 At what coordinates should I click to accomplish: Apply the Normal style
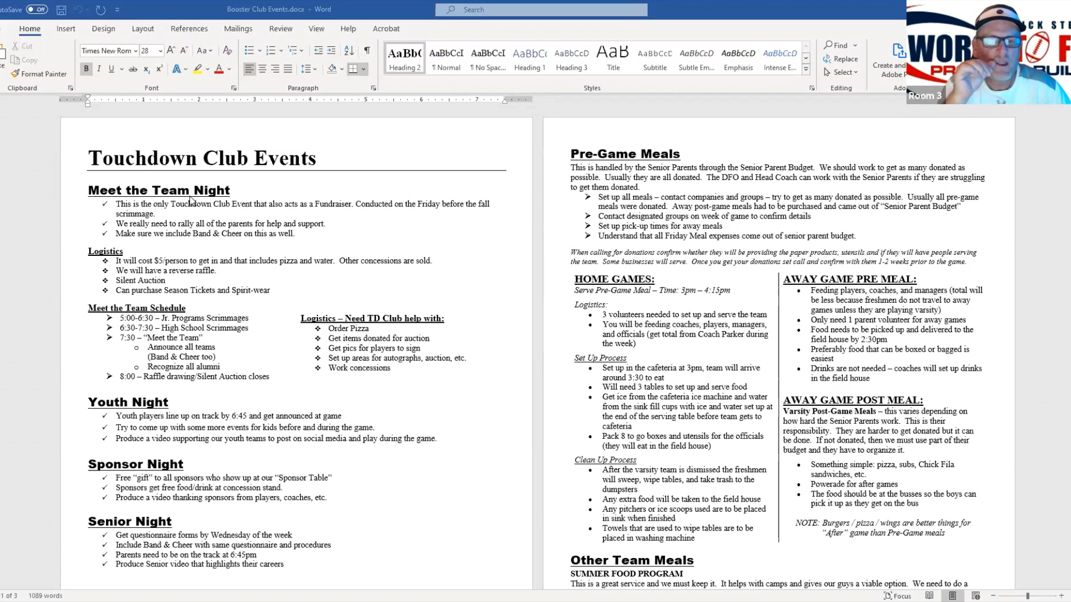pos(446,59)
